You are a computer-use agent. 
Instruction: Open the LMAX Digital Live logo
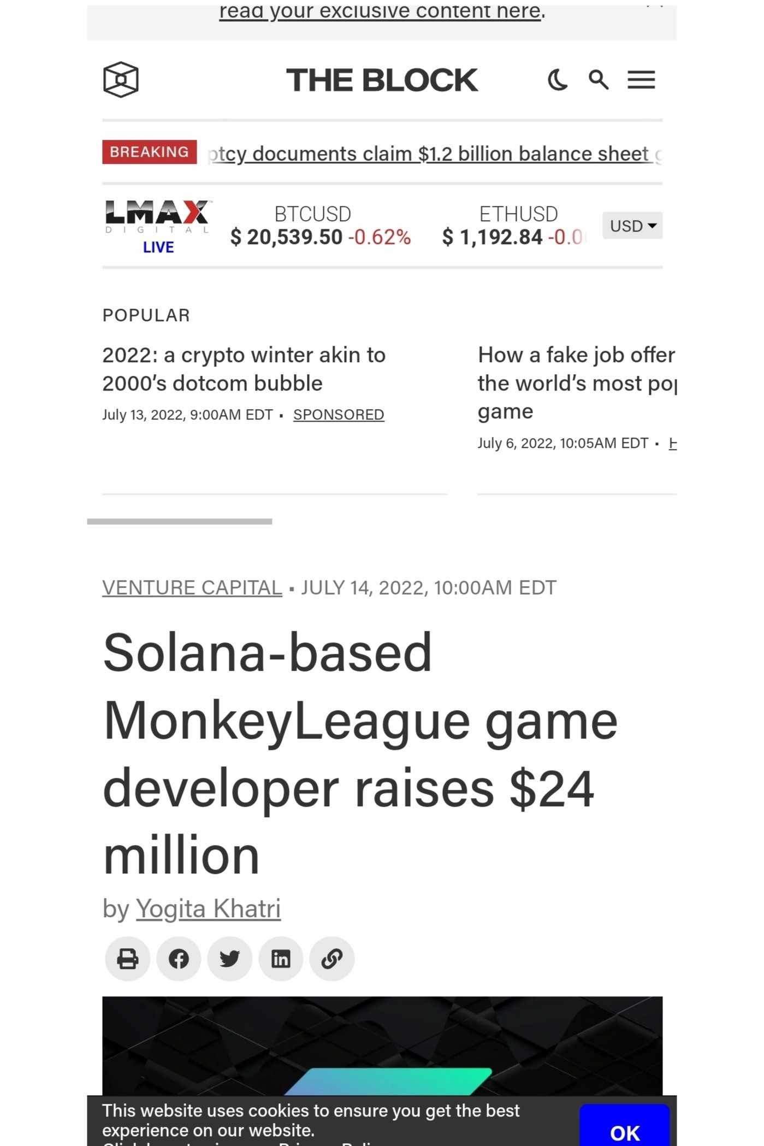tap(157, 226)
